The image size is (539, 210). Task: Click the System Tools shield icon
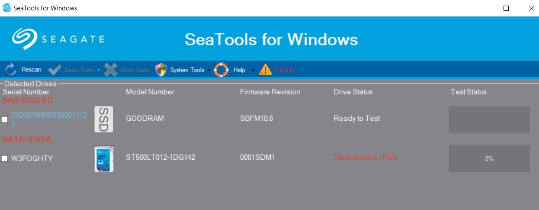tap(161, 70)
